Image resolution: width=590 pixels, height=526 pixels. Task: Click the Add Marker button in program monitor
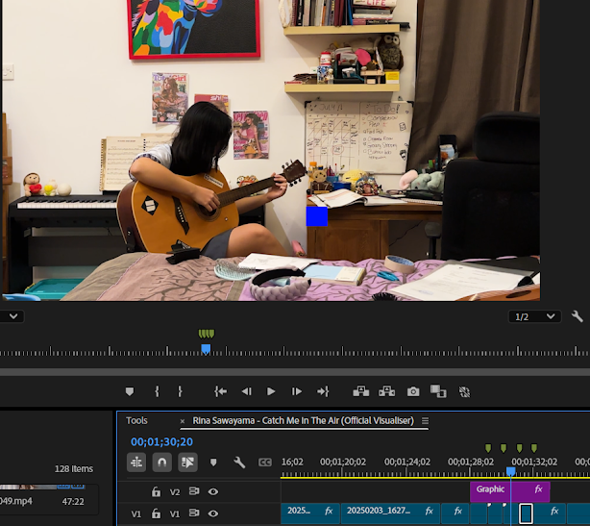[x=130, y=391]
